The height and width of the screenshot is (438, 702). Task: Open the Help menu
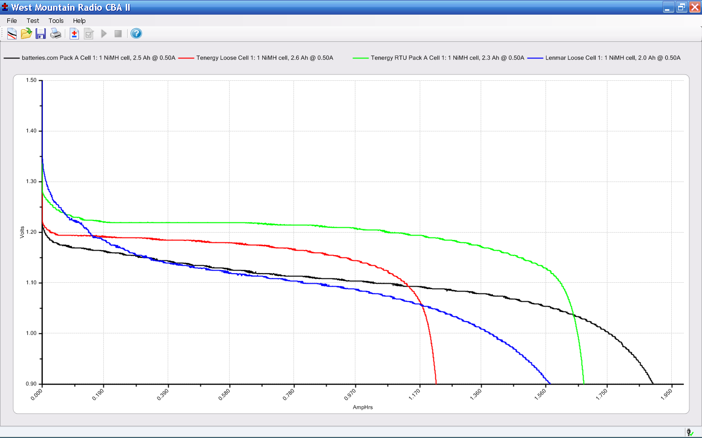coord(79,20)
